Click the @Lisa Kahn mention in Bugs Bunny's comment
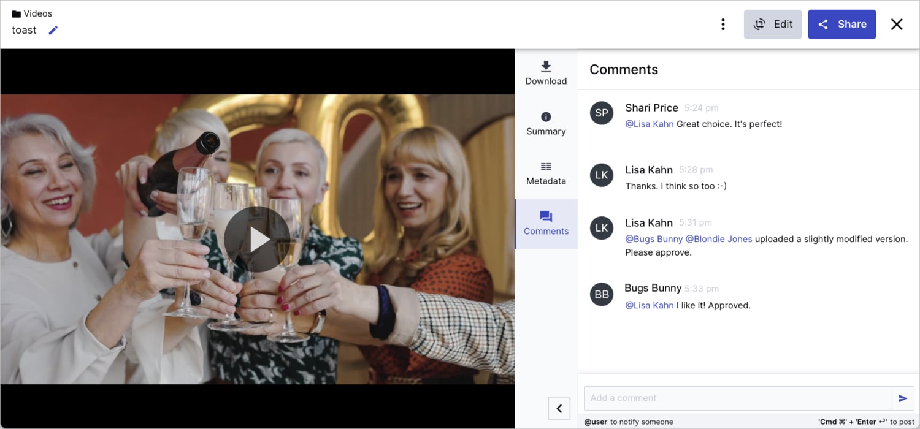This screenshot has height=429, width=920. [x=650, y=305]
